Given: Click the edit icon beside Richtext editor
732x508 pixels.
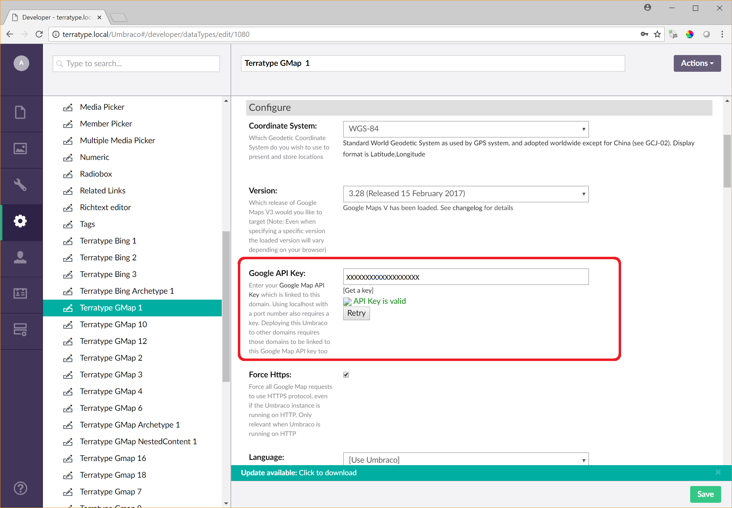Looking at the screenshot, I should (68, 208).
